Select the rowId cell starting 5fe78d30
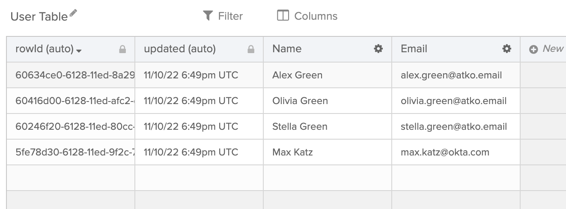 [71, 152]
